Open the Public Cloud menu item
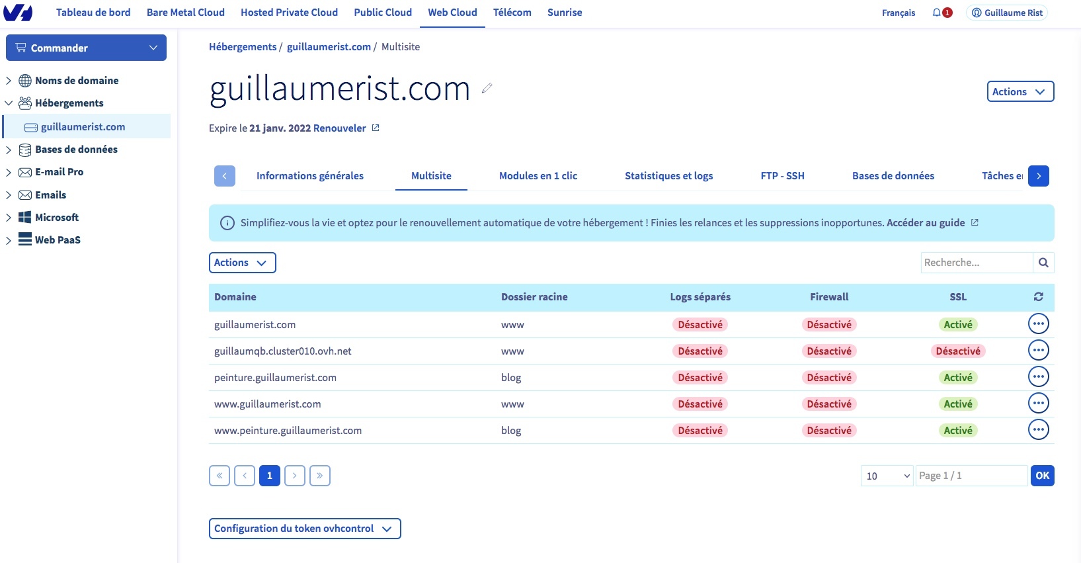Viewport: 1081px width, 563px height. coord(383,13)
